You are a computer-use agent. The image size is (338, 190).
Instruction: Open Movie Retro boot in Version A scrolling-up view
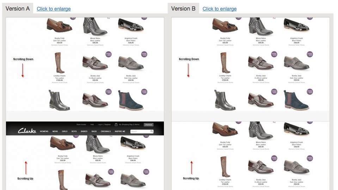click(98, 145)
